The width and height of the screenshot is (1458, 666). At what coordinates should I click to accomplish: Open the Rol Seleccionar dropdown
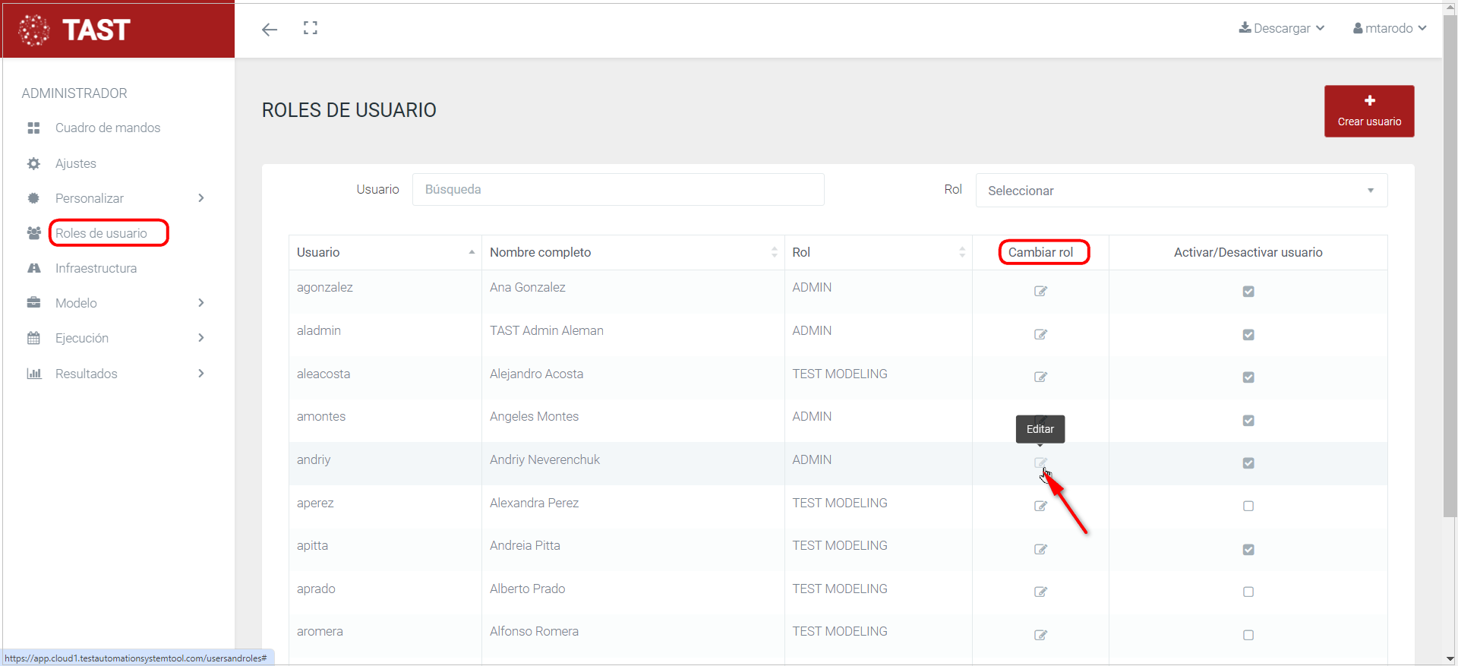[x=1181, y=191]
